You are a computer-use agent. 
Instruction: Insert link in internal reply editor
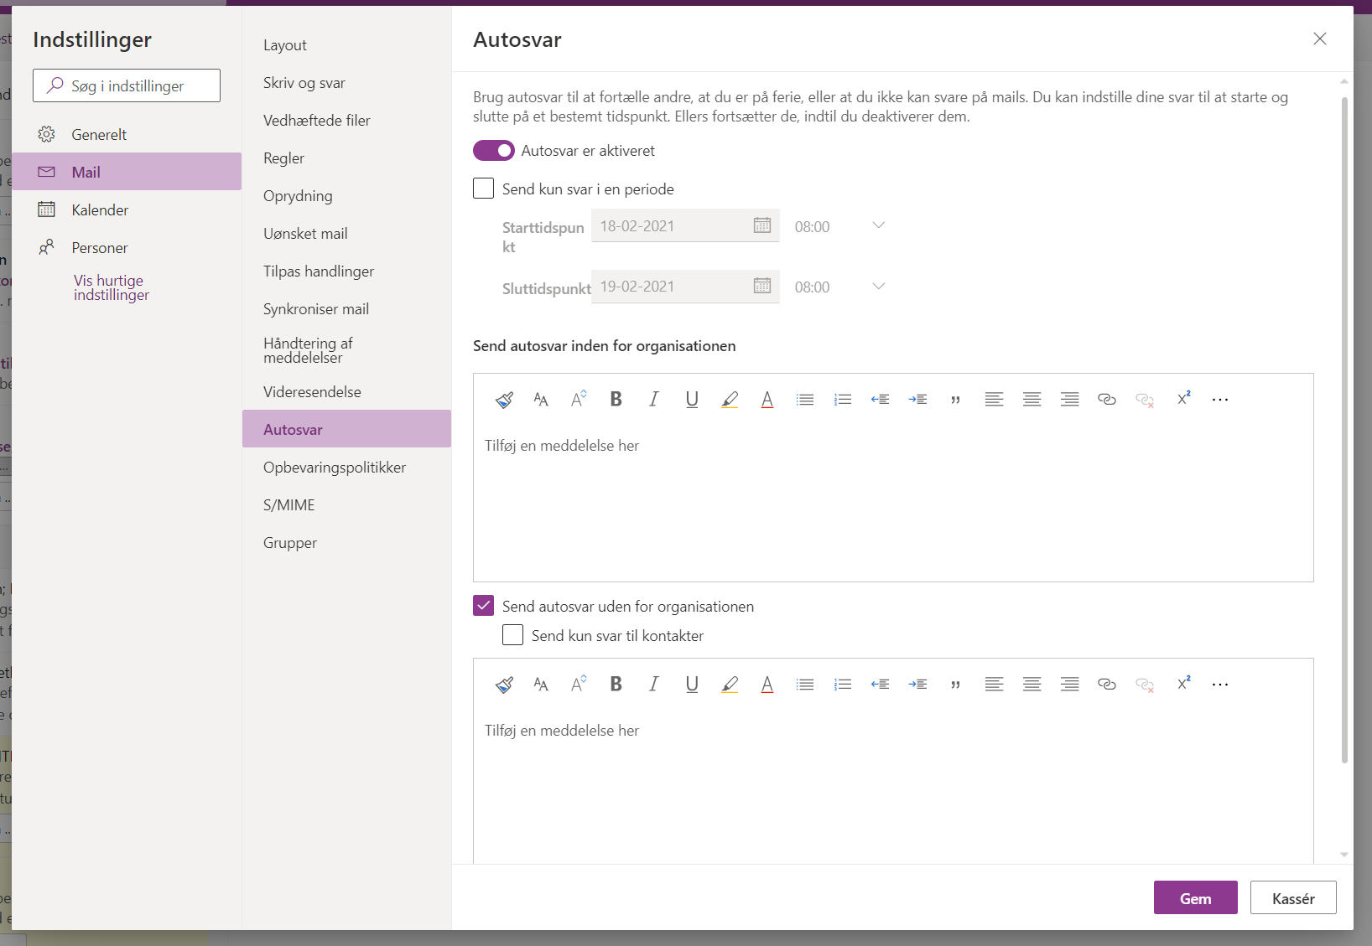(x=1107, y=400)
